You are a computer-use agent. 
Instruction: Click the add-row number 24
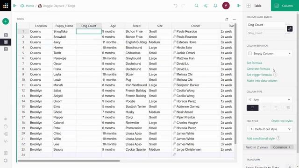[23, 155]
